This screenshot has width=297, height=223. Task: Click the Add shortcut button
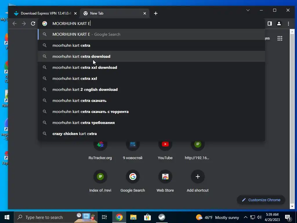(x=198, y=181)
